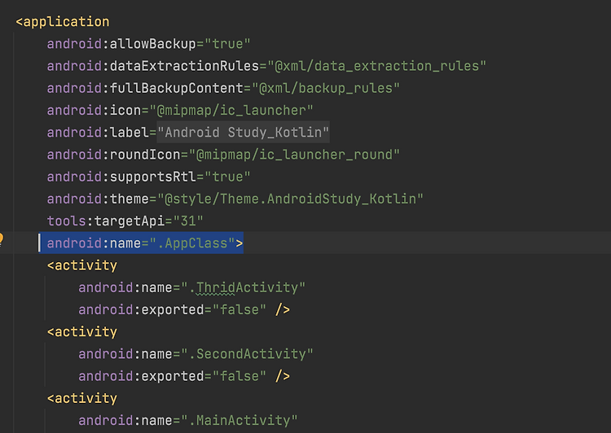Click the yellow lightbulb quick-fix icon
The height and width of the screenshot is (433, 611).
coord(1,238)
